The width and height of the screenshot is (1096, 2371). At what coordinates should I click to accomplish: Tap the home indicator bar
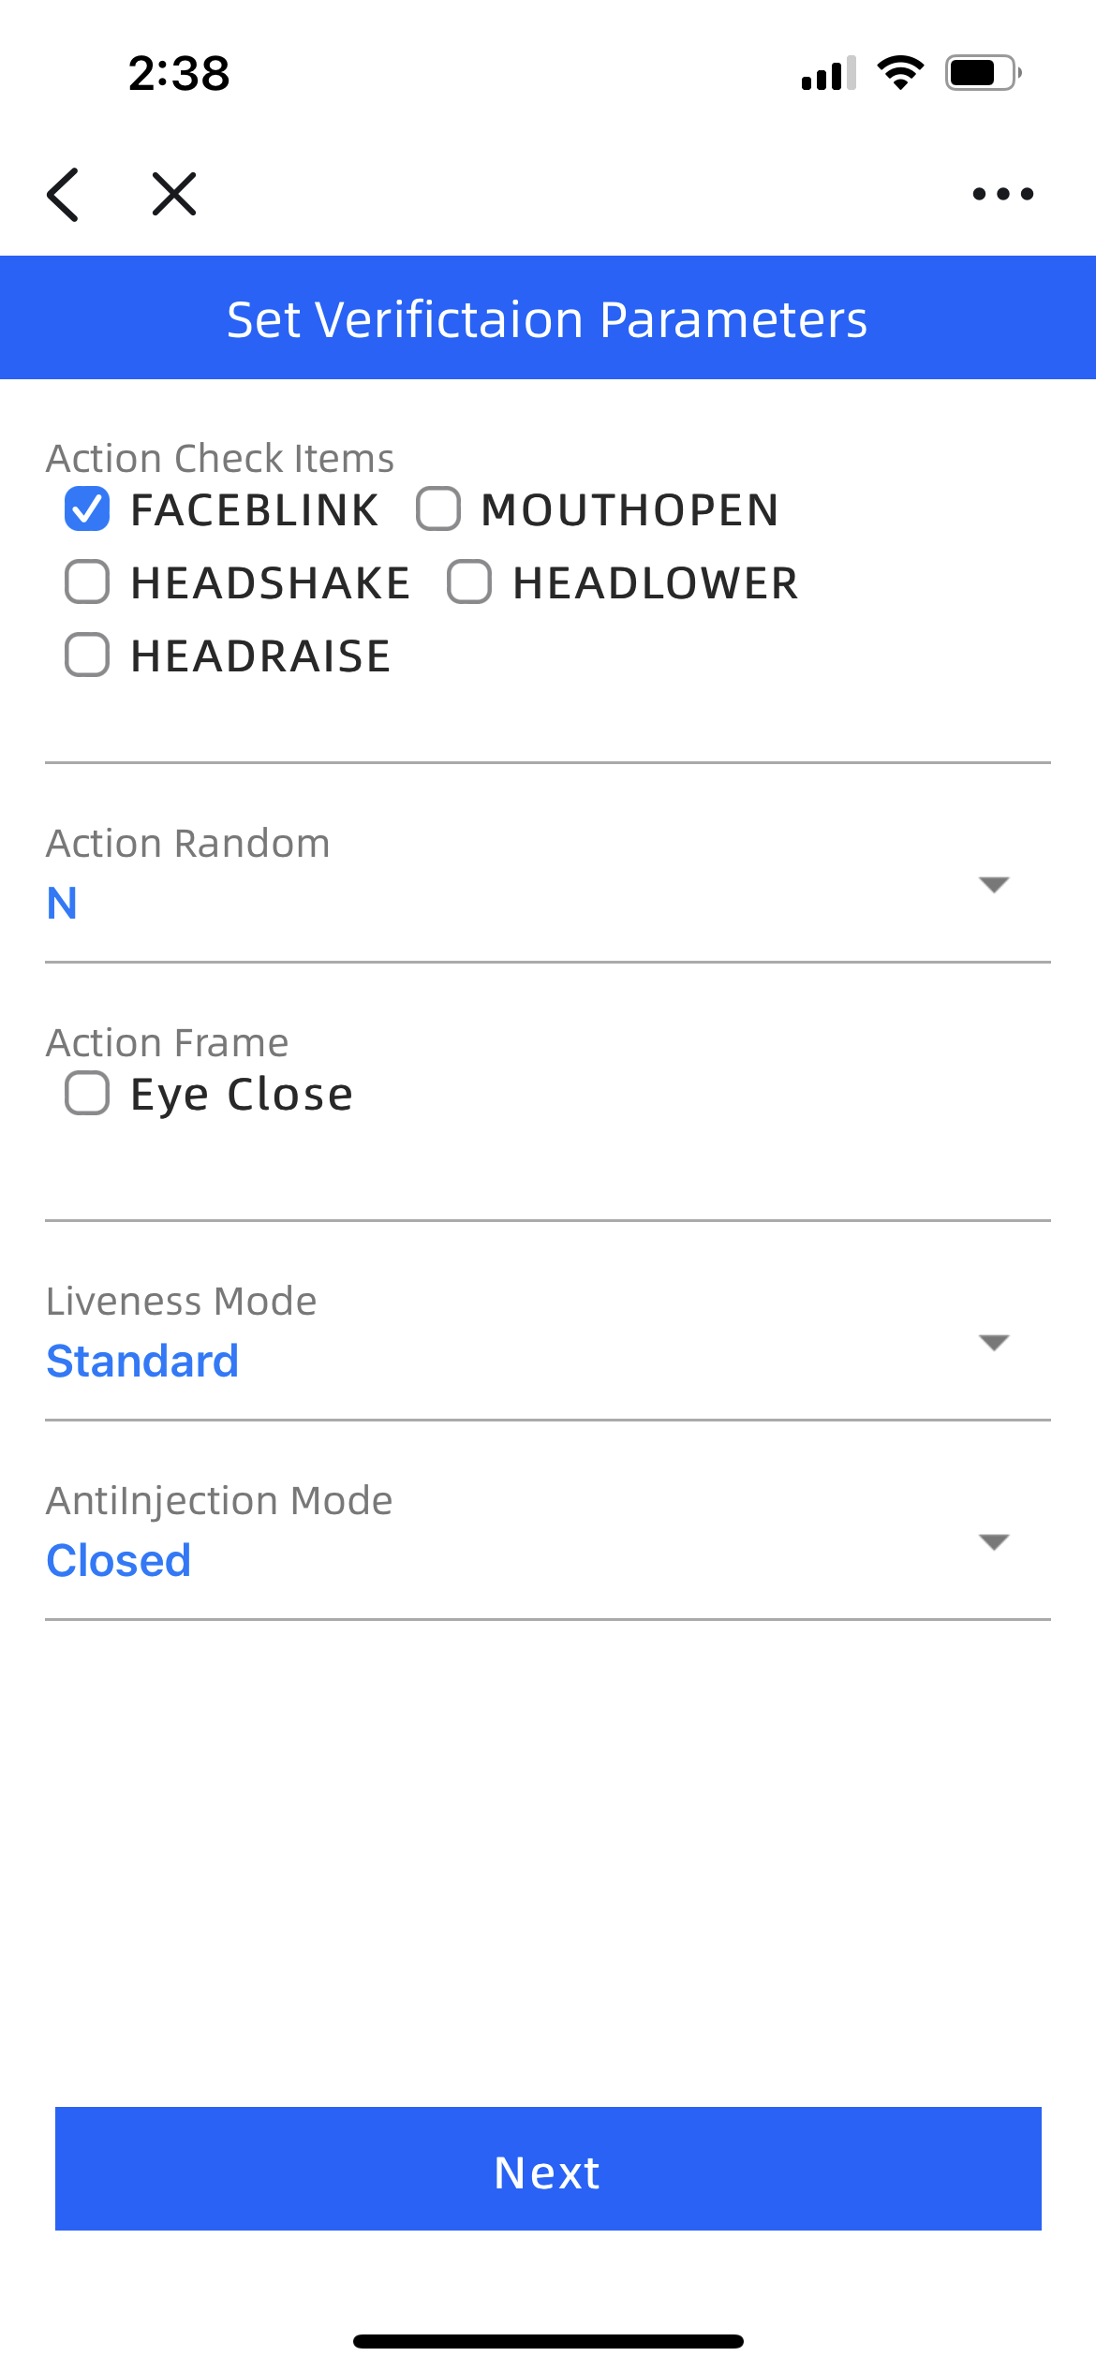(548, 2341)
